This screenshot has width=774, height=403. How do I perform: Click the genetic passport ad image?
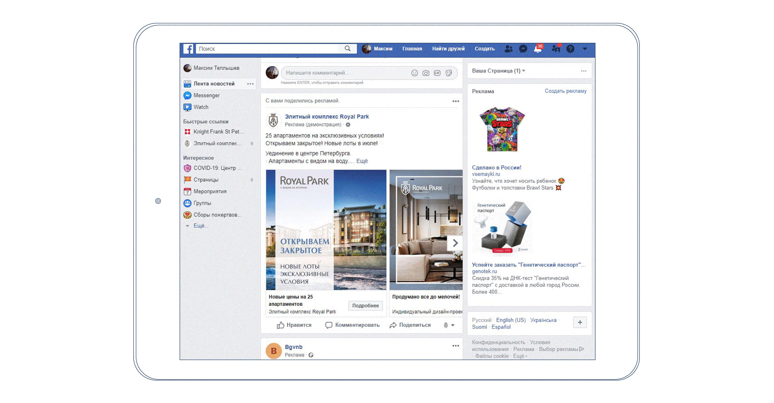point(502,227)
